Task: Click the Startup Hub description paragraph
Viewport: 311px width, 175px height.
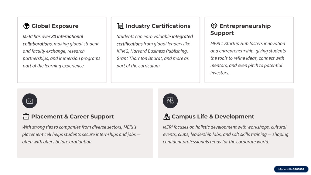Action: pyautogui.click(x=248, y=58)
